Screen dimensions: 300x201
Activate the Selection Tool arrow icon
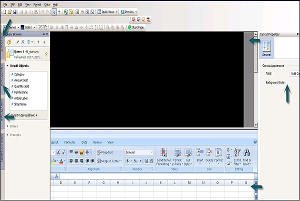[x=54, y=12]
